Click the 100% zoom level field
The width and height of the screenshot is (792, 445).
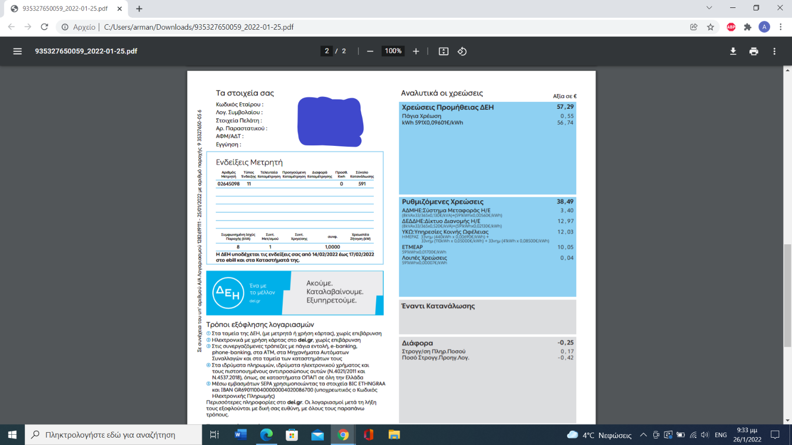point(393,51)
